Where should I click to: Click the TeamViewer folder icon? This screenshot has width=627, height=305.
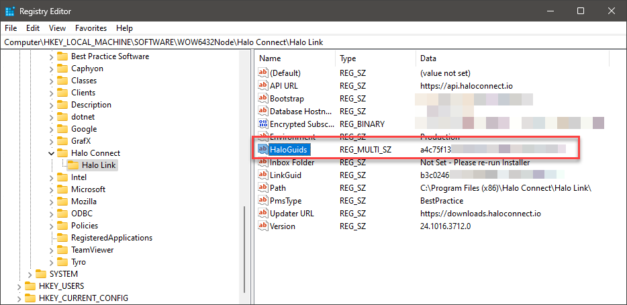pos(62,250)
